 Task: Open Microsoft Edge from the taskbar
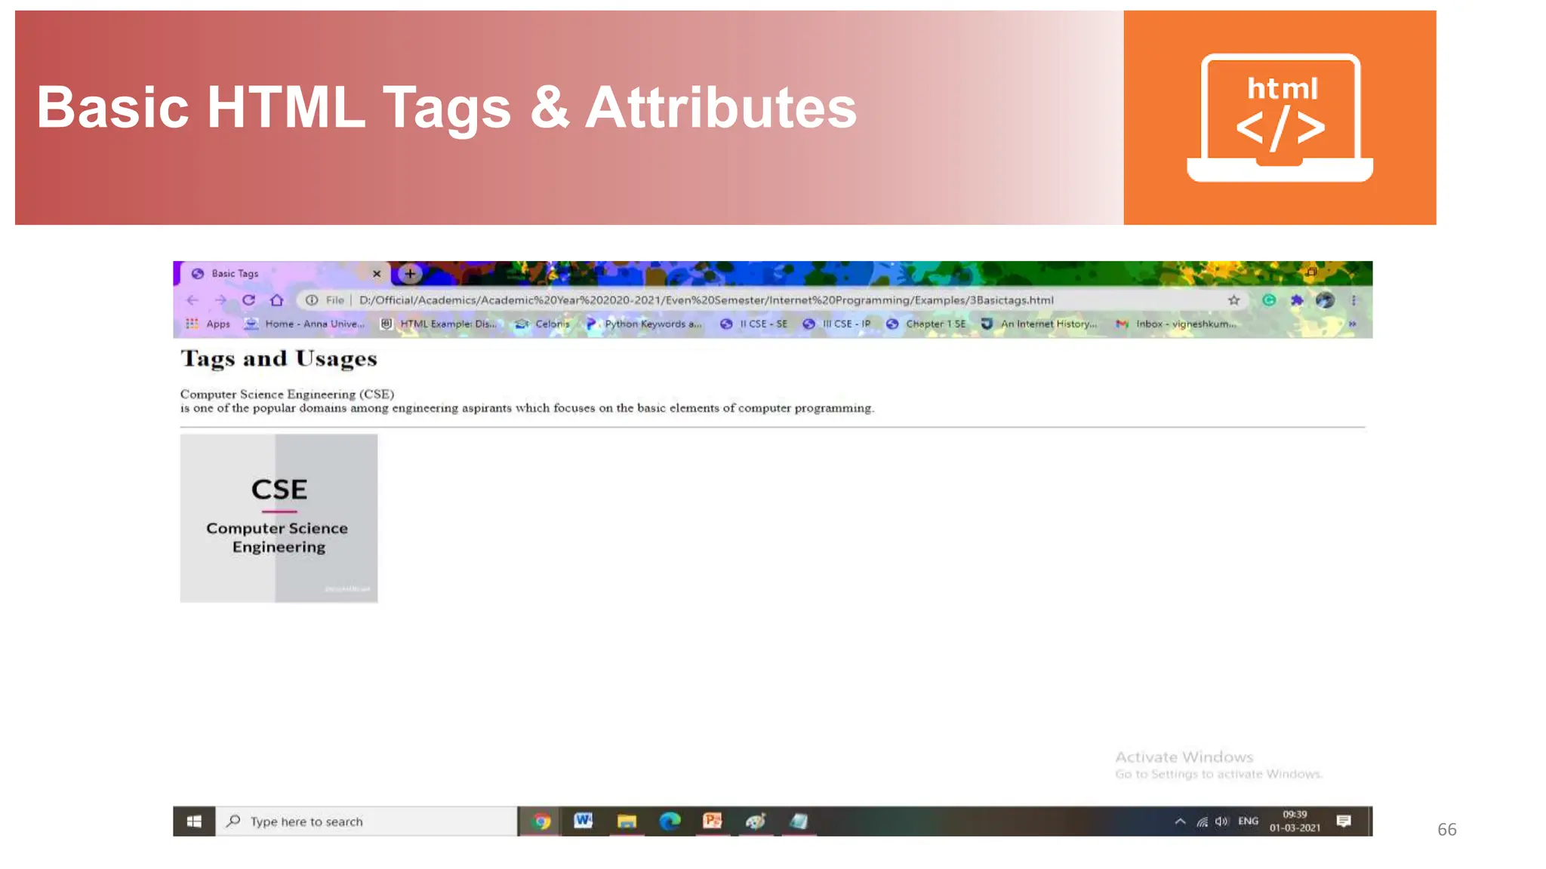click(670, 821)
